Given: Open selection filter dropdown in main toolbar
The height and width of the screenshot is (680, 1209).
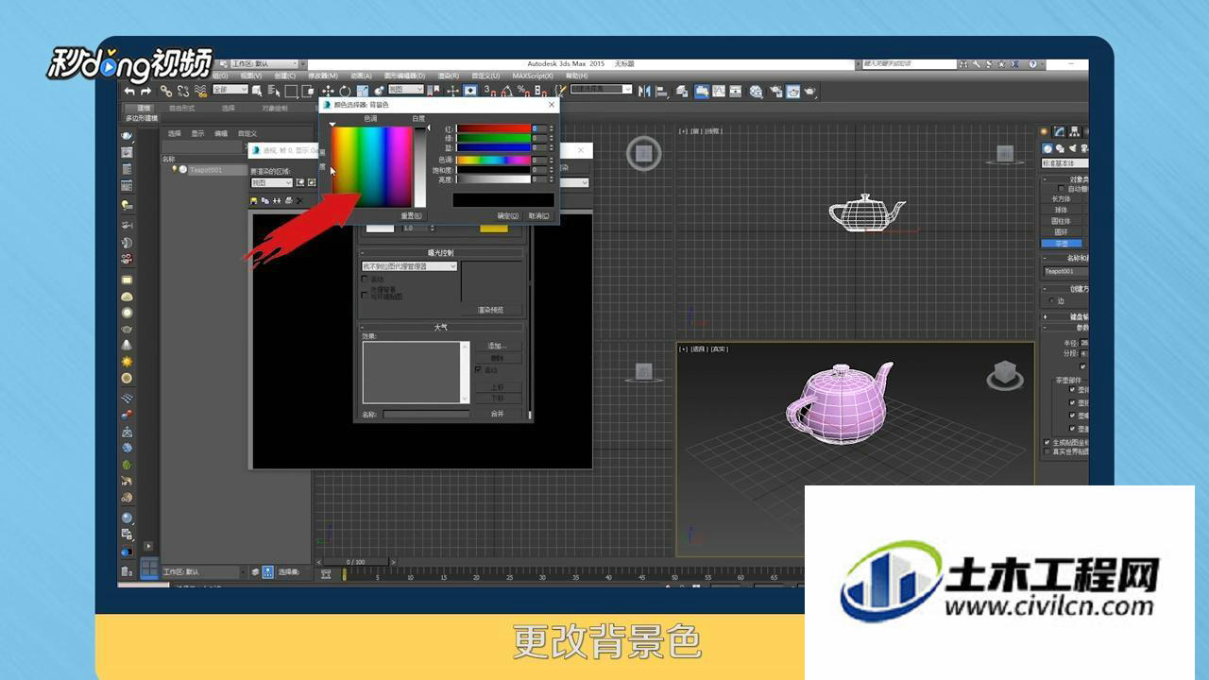Looking at the screenshot, I should click(x=230, y=89).
